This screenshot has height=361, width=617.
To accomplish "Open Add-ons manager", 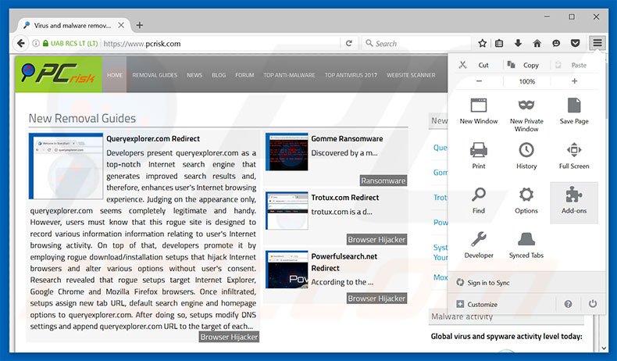I will (574, 202).
